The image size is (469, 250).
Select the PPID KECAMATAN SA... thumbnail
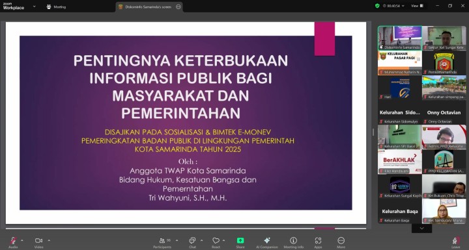[x=444, y=162]
